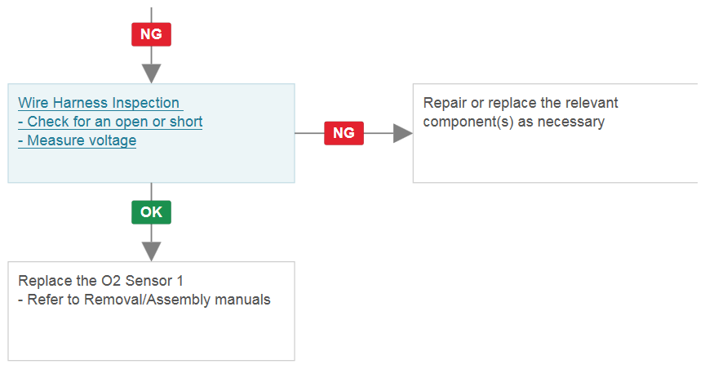Click the gray arrowhead entering Replace O2 Sensor box
Screen dimensions: 705x369
pos(151,251)
